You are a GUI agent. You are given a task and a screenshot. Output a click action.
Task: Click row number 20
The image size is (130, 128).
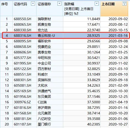(7, 124)
